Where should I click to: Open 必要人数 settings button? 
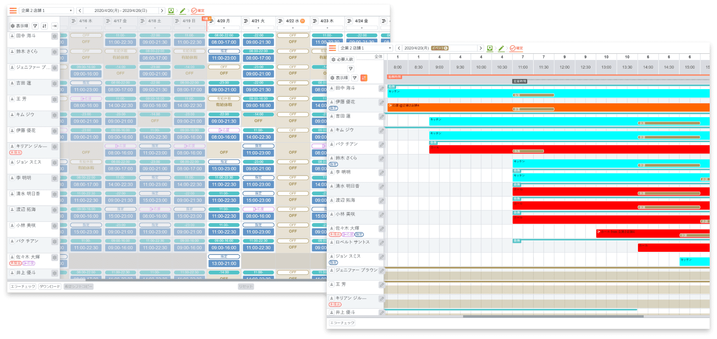[342, 59]
